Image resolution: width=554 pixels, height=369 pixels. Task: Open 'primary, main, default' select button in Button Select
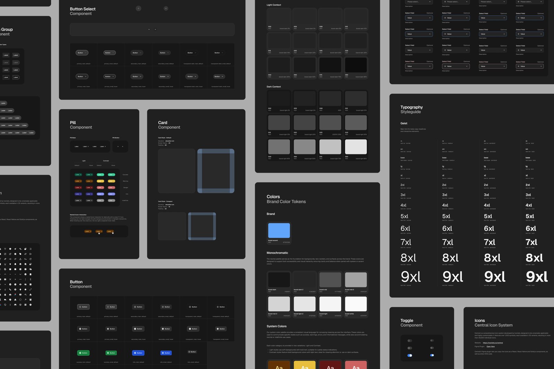(82, 53)
